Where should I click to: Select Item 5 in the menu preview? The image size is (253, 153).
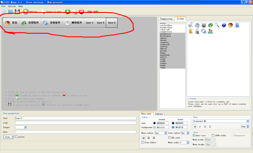100,23
